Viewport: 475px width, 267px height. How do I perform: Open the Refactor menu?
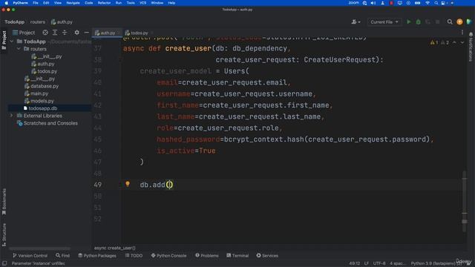click(104, 3)
